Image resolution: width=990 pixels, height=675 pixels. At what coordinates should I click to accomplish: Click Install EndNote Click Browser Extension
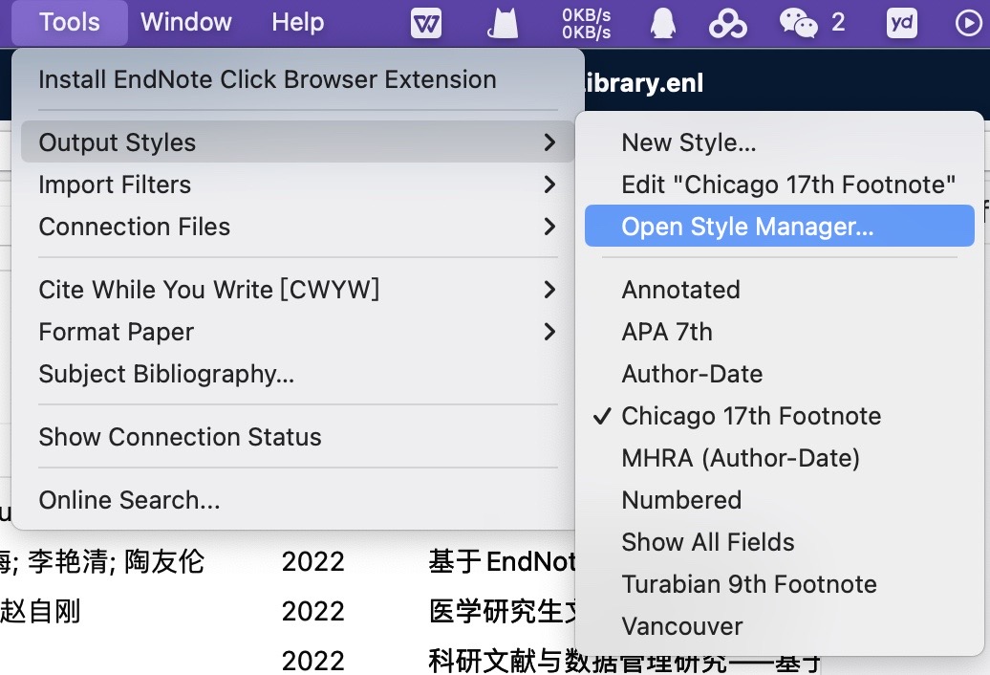268,79
